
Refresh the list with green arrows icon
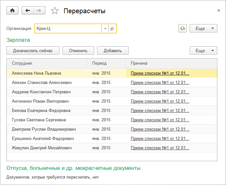pos(183,28)
